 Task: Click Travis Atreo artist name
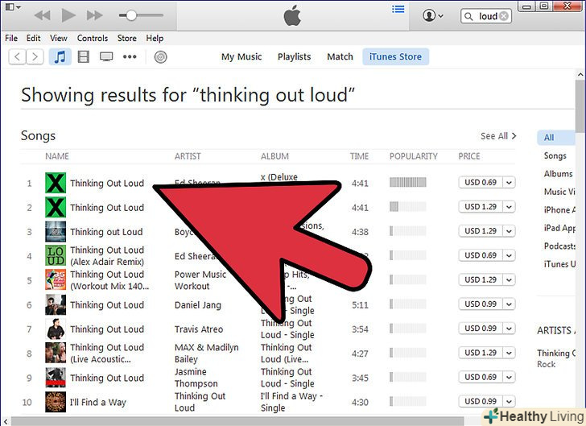[x=199, y=329]
